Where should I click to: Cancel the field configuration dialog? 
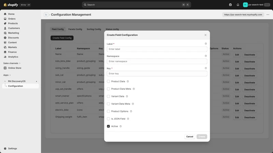pos(190,137)
